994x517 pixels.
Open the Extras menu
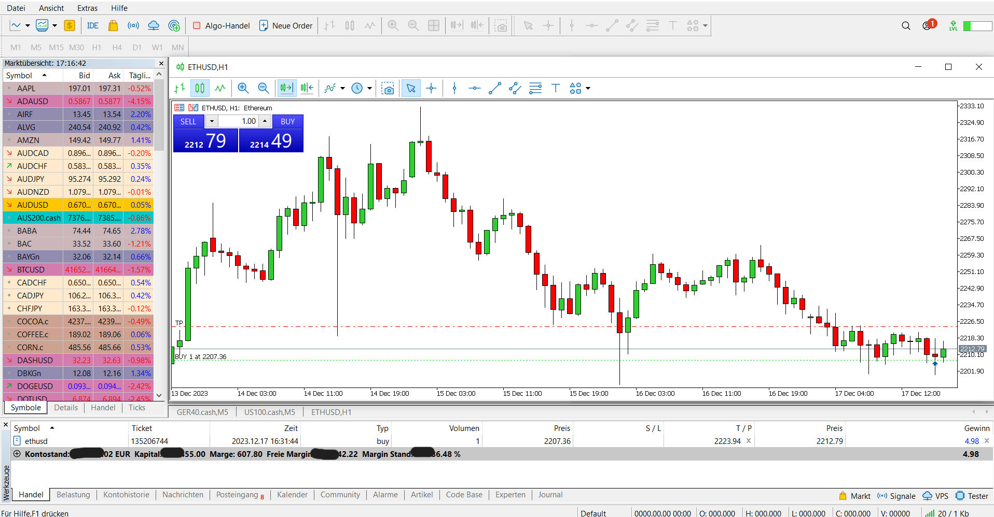[87, 8]
